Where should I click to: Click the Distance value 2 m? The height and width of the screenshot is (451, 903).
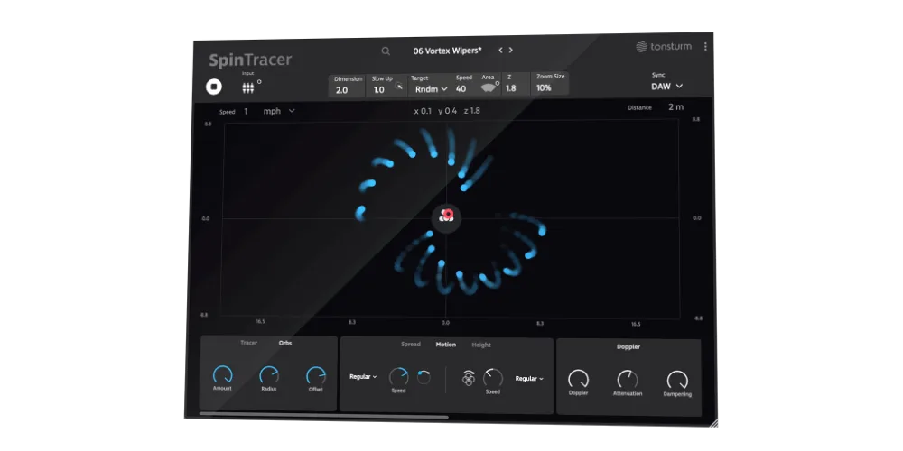point(676,107)
